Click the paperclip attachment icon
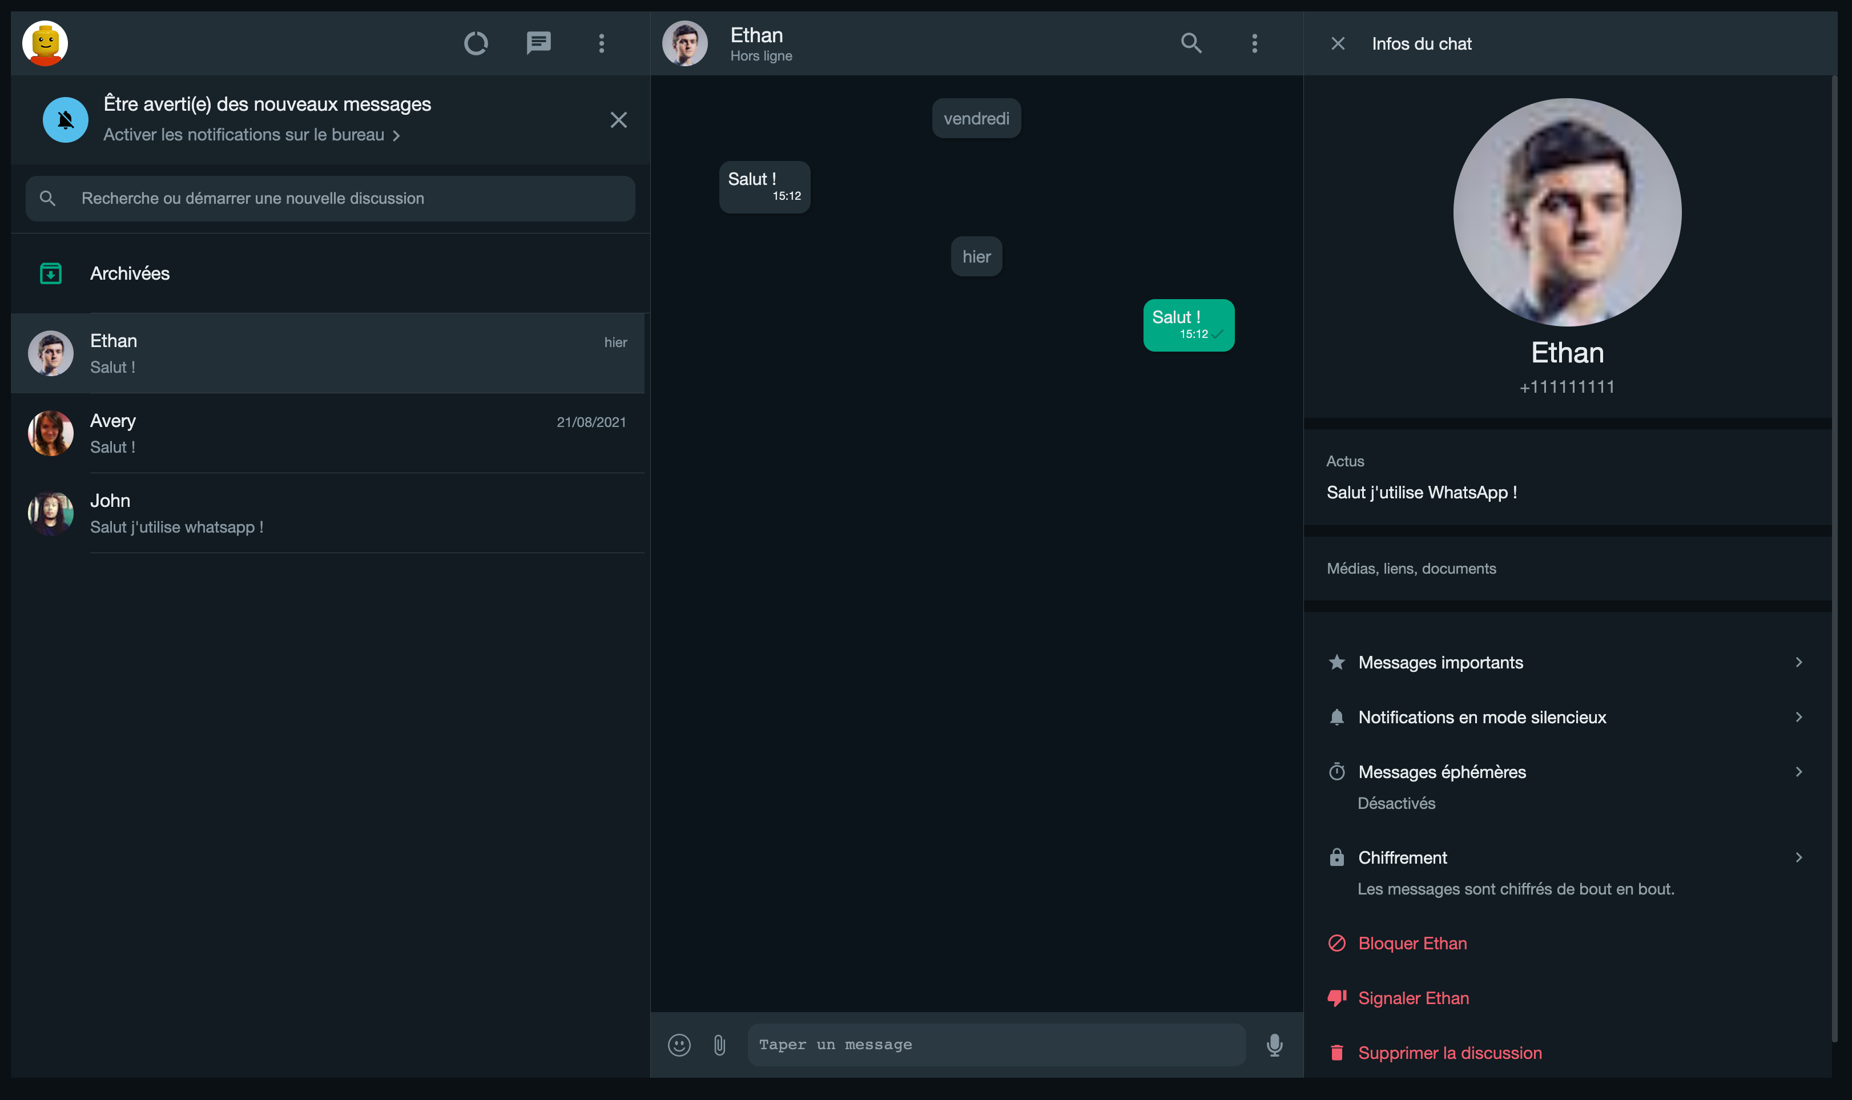 [719, 1045]
